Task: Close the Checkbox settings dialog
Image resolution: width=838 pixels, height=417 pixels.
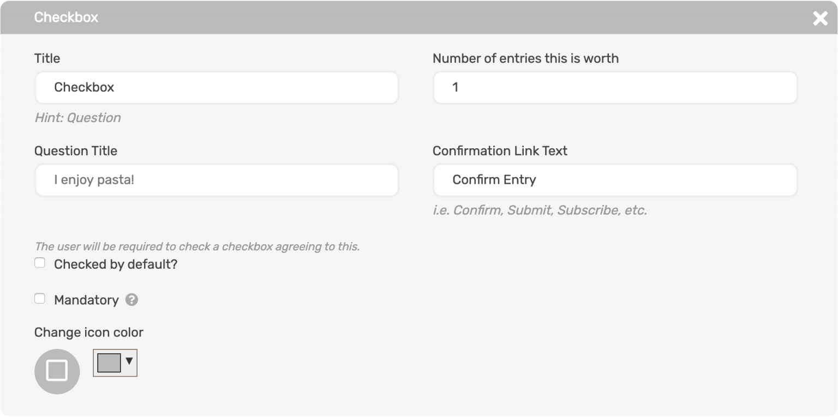Action: click(819, 17)
